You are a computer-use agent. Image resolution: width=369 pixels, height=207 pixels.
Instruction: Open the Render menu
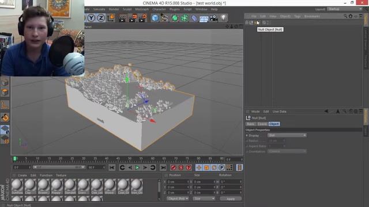[114, 9]
